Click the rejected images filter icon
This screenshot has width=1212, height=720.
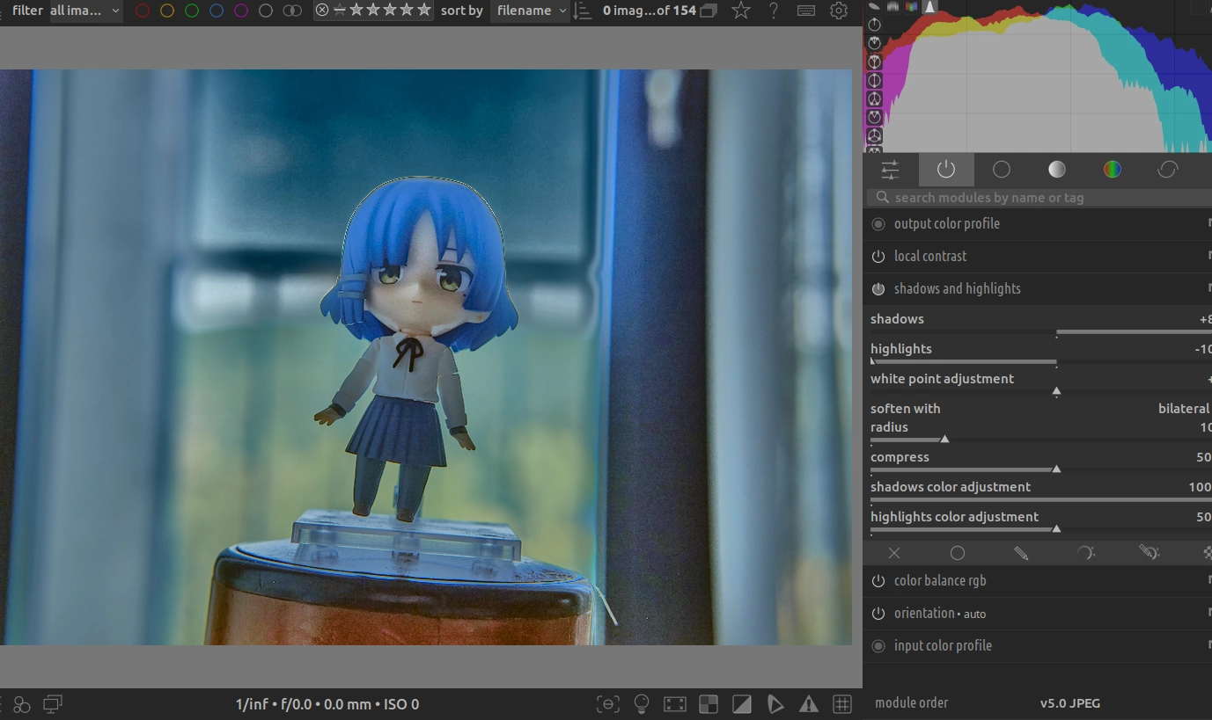pos(322,11)
